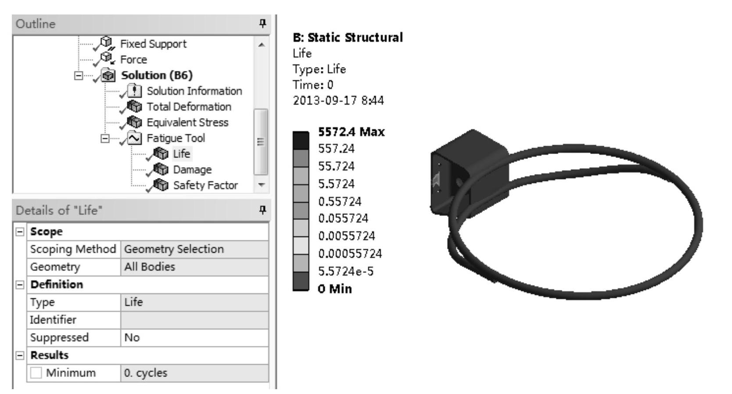Select Fixed Support in the tree
Screen dimensions: 732x394
pos(153,44)
